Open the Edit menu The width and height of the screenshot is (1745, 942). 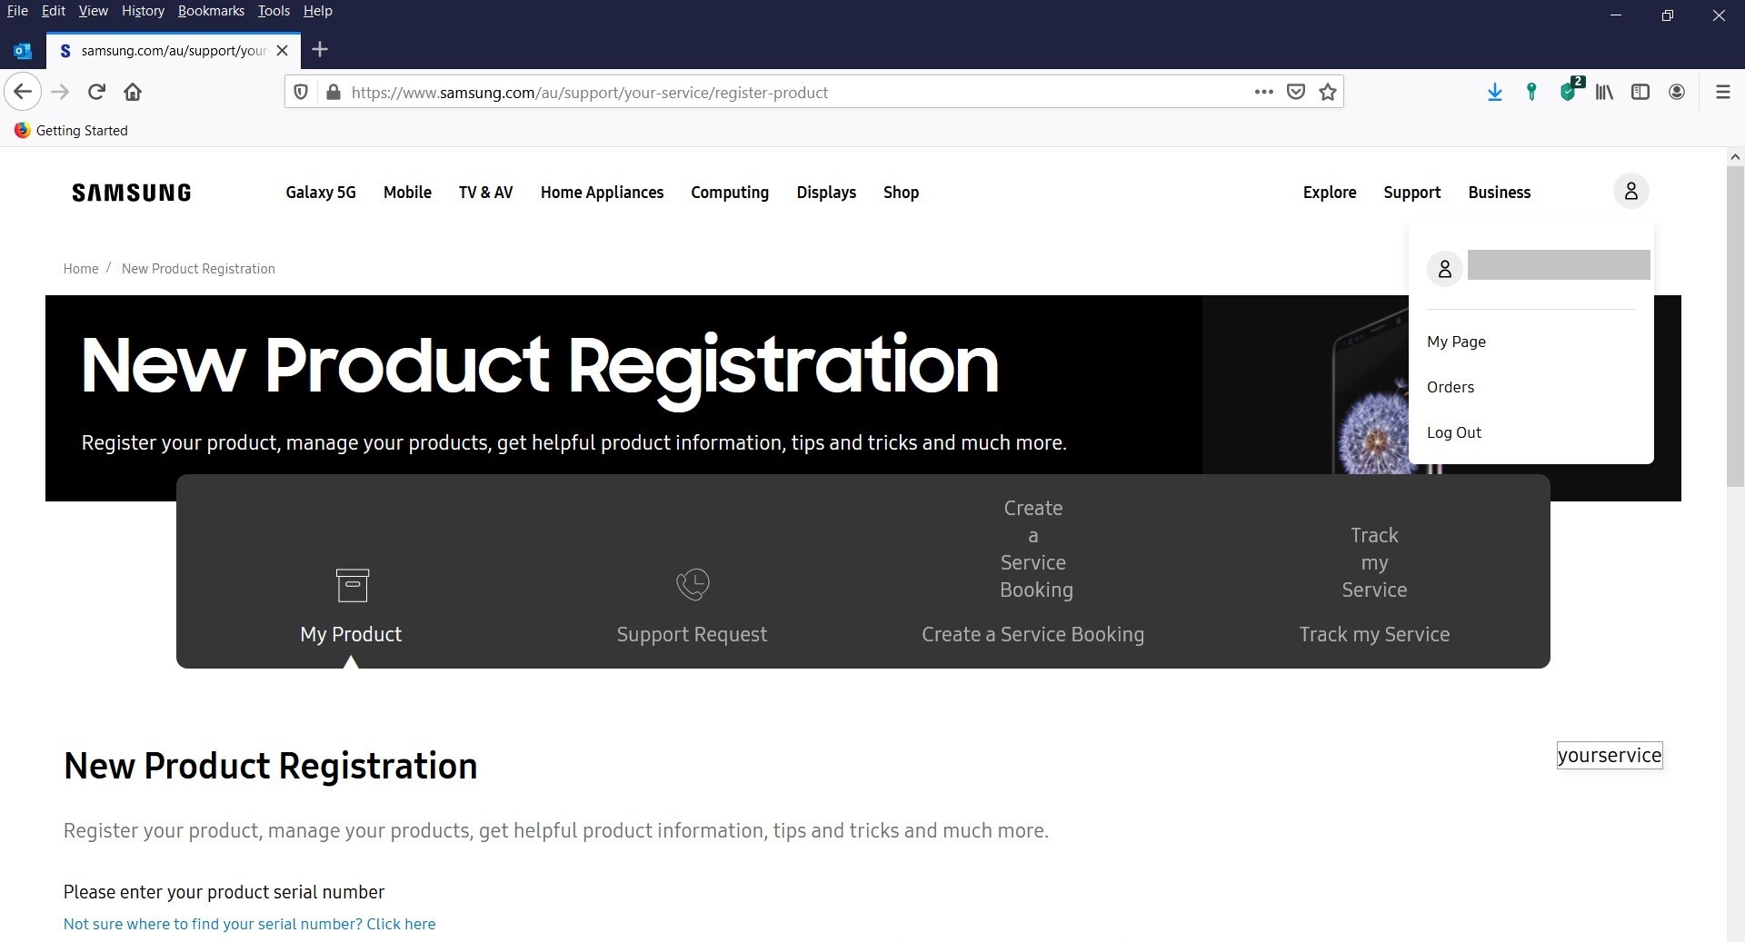point(54,11)
